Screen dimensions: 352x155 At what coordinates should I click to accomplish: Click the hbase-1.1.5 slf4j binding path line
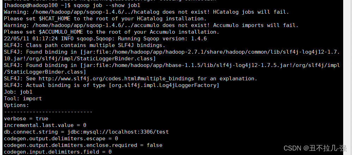click(172, 65)
